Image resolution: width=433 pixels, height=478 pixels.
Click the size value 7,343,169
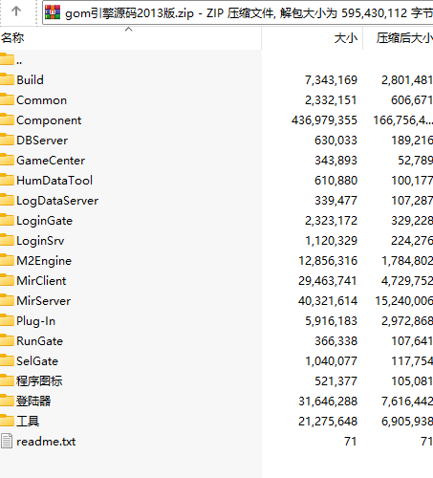pos(331,80)
